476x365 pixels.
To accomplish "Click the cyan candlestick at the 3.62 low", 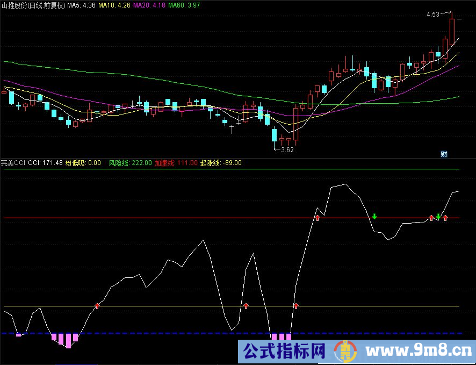I will (275, 135).
